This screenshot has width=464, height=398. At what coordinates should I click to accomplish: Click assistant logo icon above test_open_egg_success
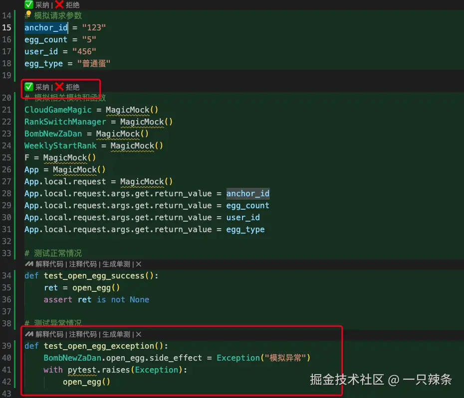point(29,264)
